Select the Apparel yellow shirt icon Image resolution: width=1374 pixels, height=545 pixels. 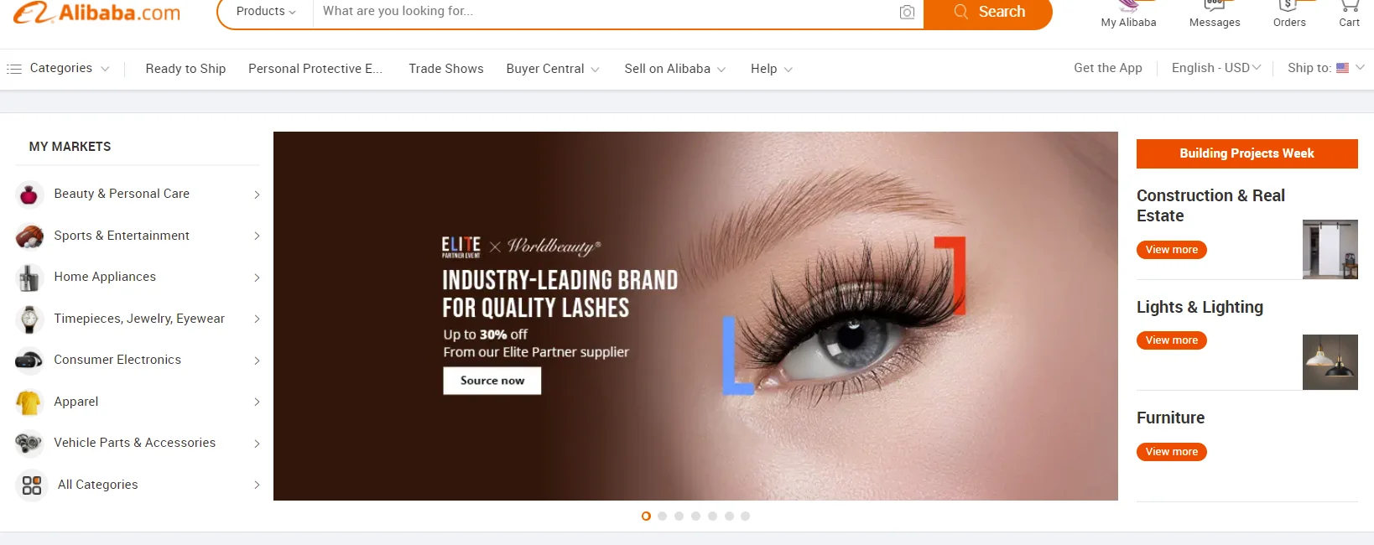[29, 402]
